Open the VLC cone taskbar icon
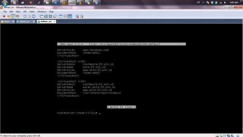 coord(80,3)
